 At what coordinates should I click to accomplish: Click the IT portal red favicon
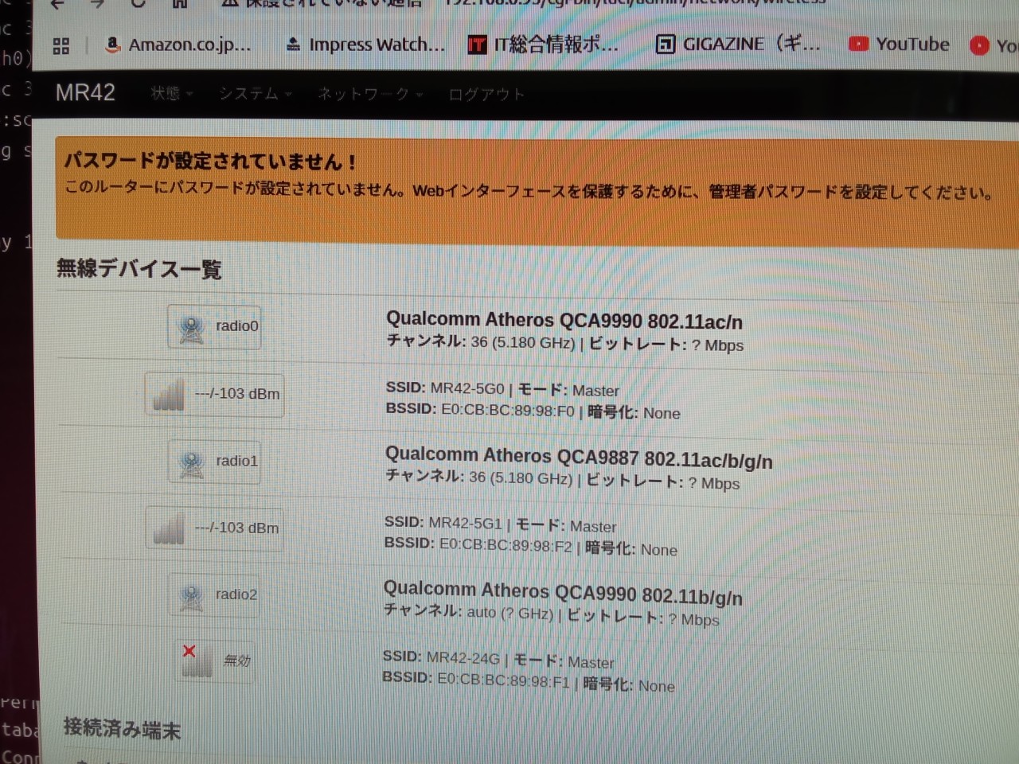click(x=477, y=45)
